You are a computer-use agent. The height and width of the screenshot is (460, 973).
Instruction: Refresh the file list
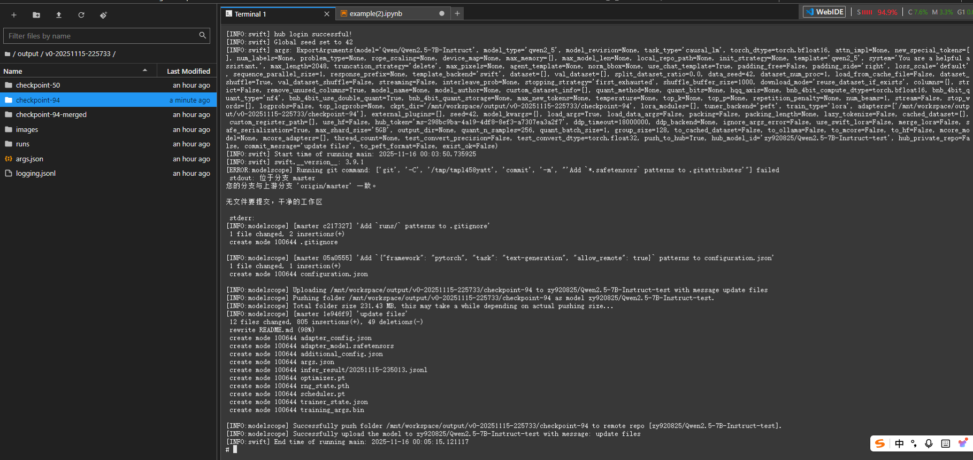pyautogui.click(x=81, y=15)
